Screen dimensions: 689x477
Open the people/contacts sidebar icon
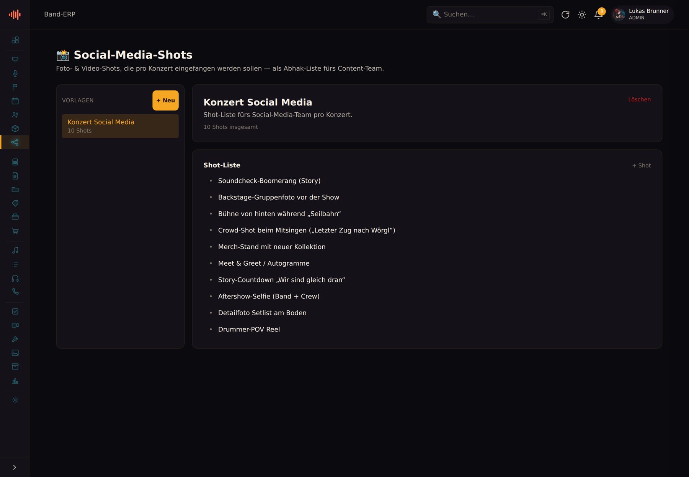point(15,115)
